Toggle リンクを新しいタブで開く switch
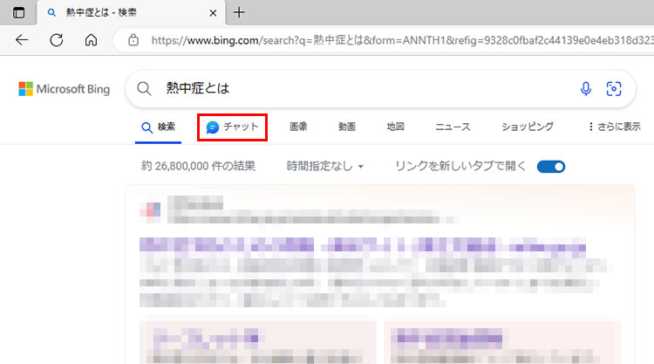The image size is (654, 364). (x=551, y=167)
